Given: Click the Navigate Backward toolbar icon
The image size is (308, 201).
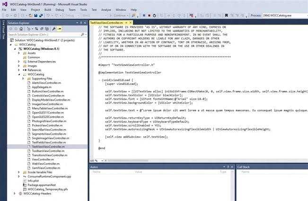Looking at the screenshot, I should pos(7,15).
